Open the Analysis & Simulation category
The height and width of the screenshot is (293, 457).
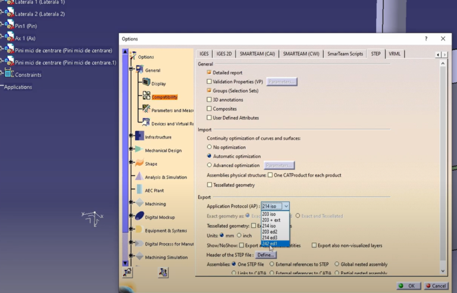(165, 177)
